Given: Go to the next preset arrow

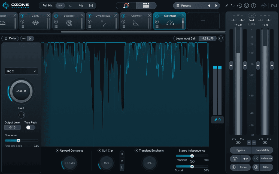Looking at the screenshot, I should click(216, 6).
